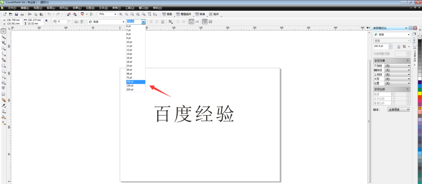Print the document
The image size is (422, 184).
pos(22,14)
